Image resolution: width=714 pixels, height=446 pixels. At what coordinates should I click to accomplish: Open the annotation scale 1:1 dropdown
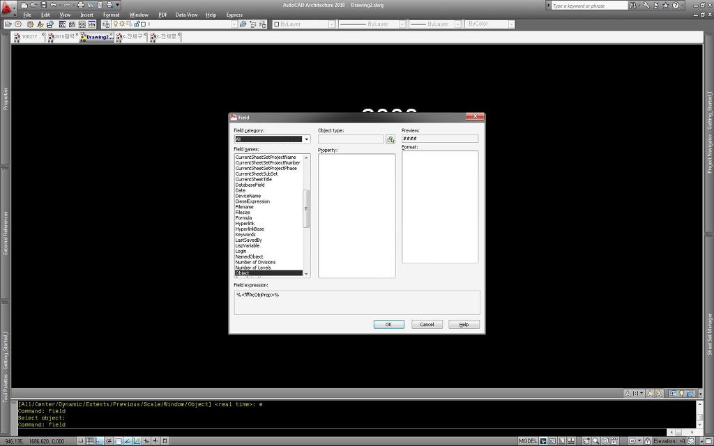pyautogui.click(x=635, y=393)
